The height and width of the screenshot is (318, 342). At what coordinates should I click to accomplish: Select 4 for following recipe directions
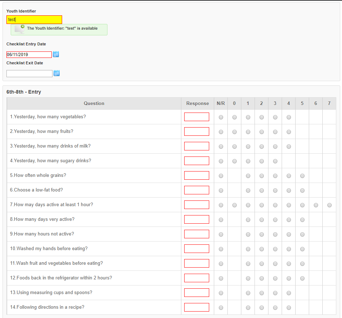coord(289,307)
